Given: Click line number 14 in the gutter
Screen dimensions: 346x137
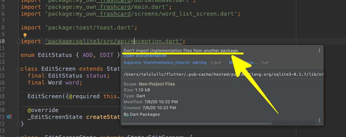Looking at the screenshot, I should coord(2,69).
